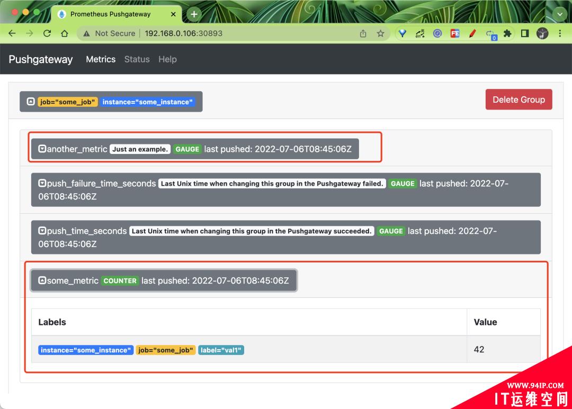Bookmark this page with the star icon
The image size is (572, 409).
(380, 33)
